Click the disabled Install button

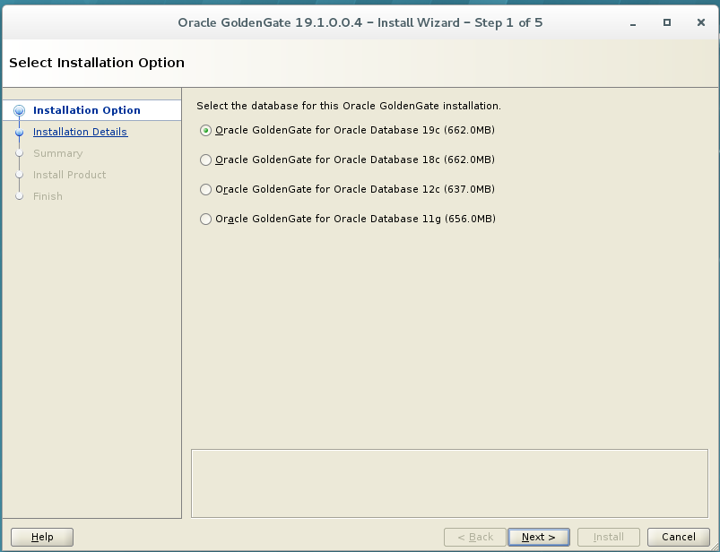point(609,537)
